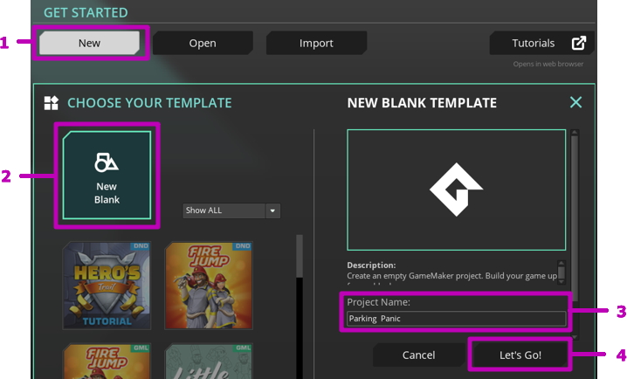Image resolution: width=627 pixels, height=379 pixels.
Task: Click the 'Opens in web browser' caption
Action: coord(548,64)
